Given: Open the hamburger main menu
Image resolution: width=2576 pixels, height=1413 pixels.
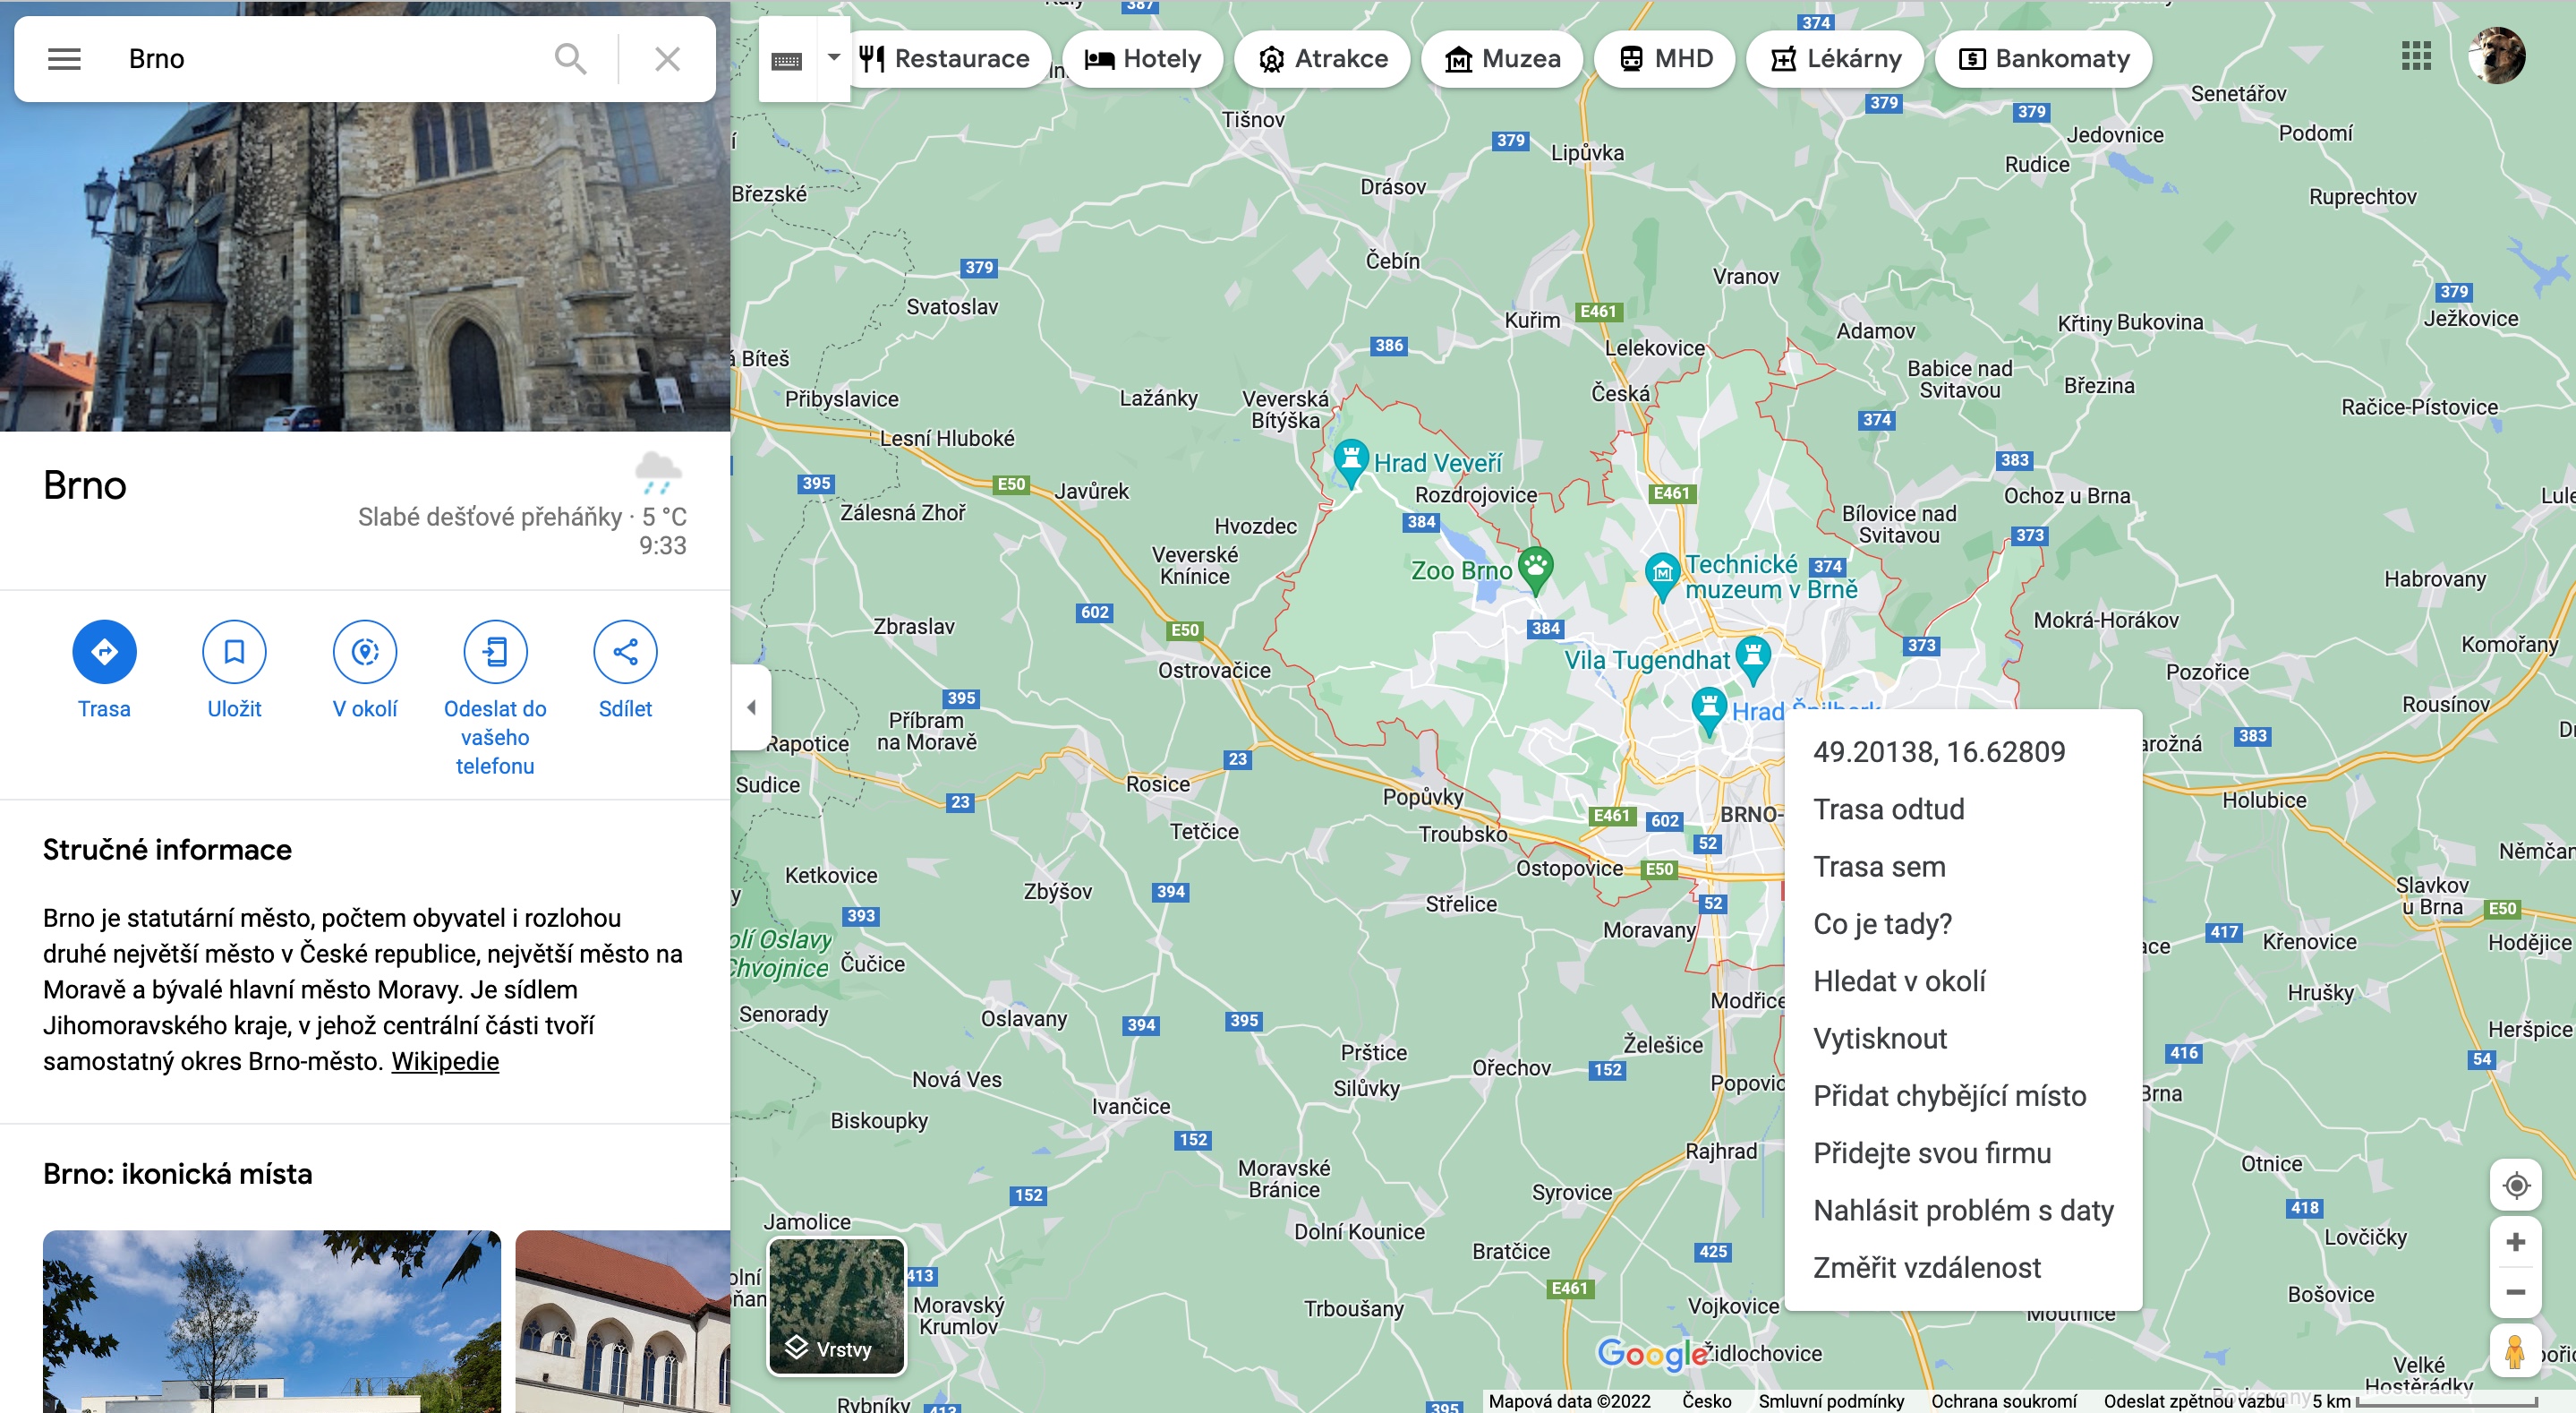Looking at the screenshot, I should 64,59.
